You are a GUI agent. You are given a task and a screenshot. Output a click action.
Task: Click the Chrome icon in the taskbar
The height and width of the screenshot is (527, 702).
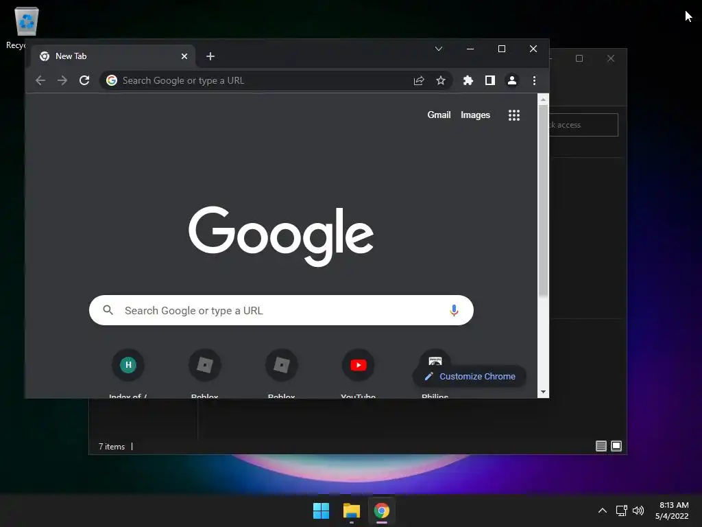point(382,511)
